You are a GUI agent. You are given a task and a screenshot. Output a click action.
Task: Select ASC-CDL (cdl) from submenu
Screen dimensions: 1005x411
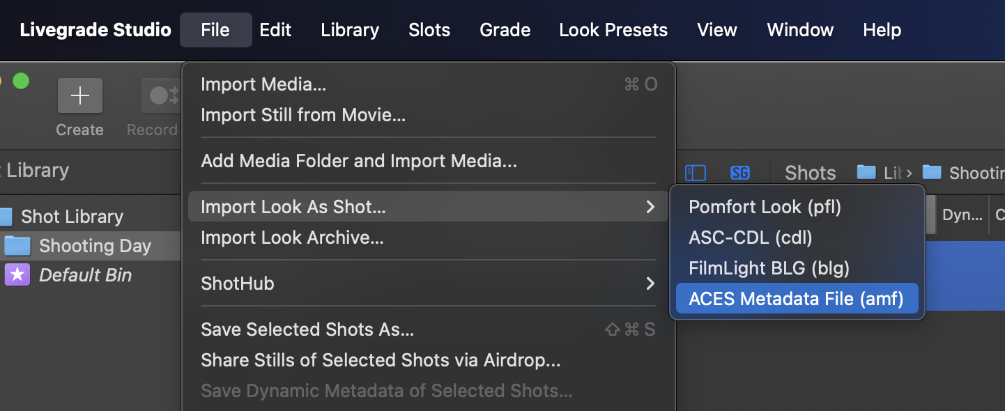750,238
